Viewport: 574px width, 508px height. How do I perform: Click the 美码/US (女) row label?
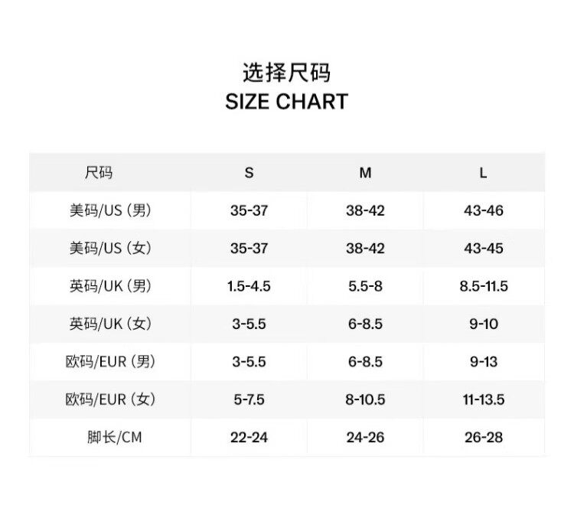[x=110, y=248]
